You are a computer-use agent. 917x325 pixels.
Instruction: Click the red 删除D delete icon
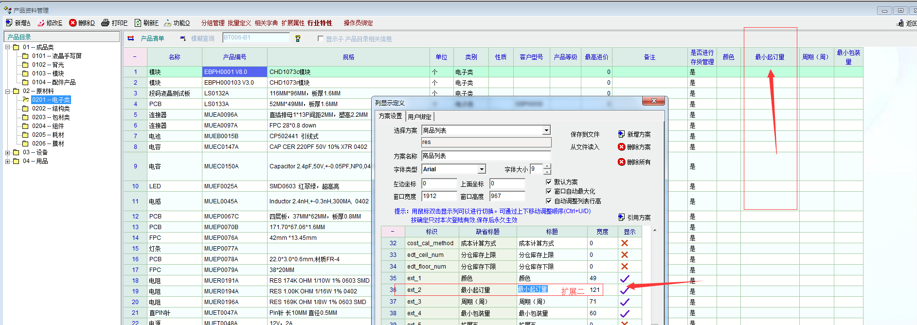coord(73,23)
